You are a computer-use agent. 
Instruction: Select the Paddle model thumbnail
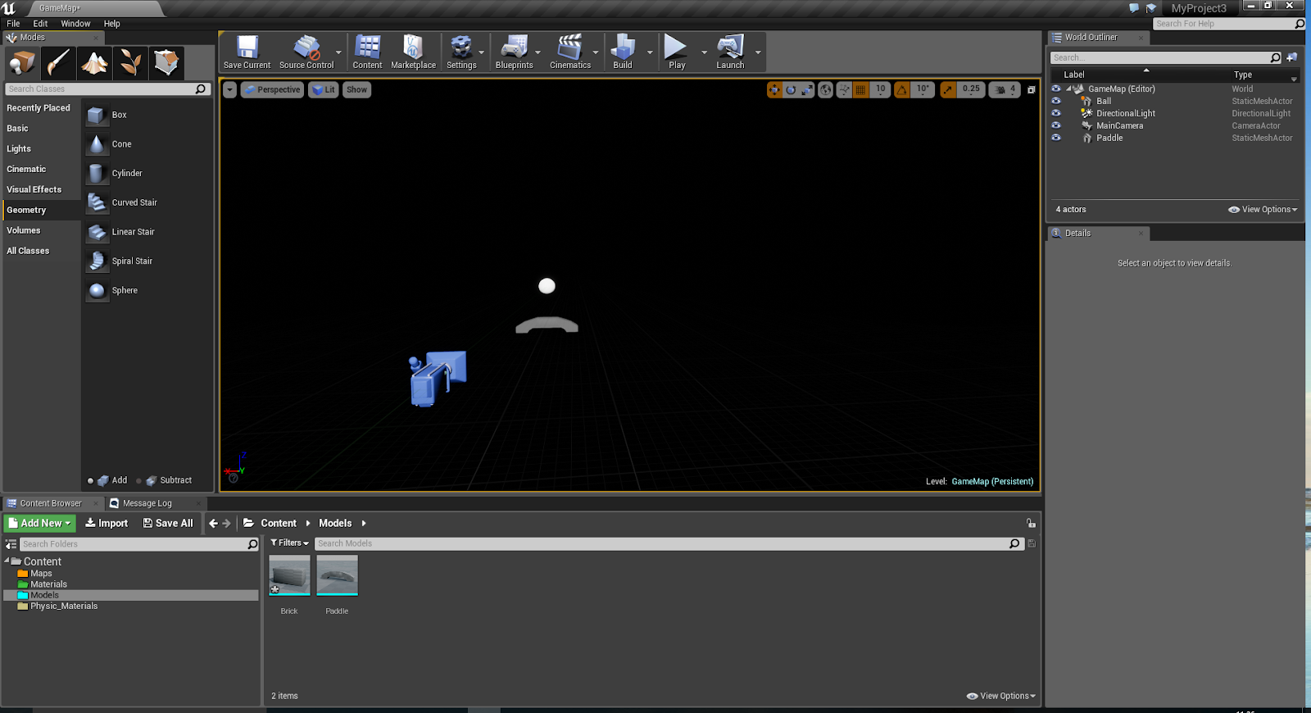point(337,575)
